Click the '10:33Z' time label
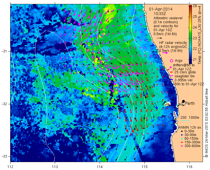210x170 pixels. 160,14
